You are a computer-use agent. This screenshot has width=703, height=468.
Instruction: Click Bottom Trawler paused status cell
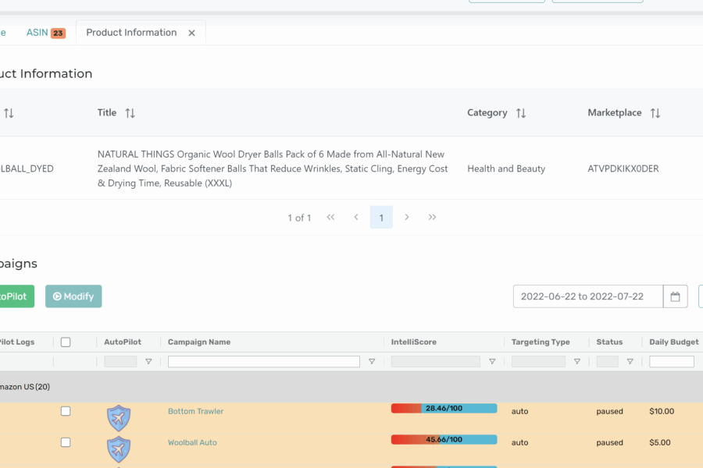tap(610, 411)
